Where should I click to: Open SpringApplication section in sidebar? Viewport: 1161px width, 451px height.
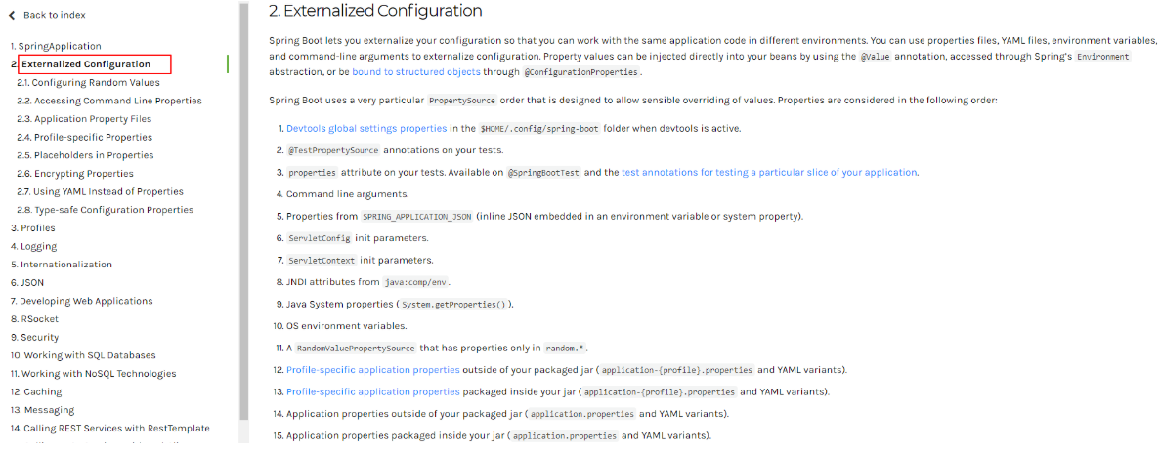[x=57, y=46]
